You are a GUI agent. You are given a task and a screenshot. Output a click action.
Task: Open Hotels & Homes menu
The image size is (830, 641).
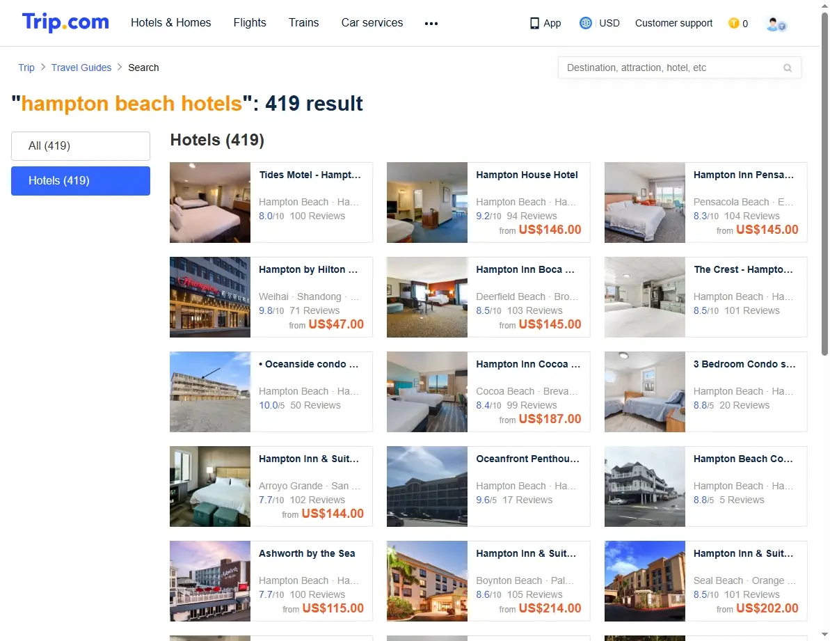click(171, 23)
